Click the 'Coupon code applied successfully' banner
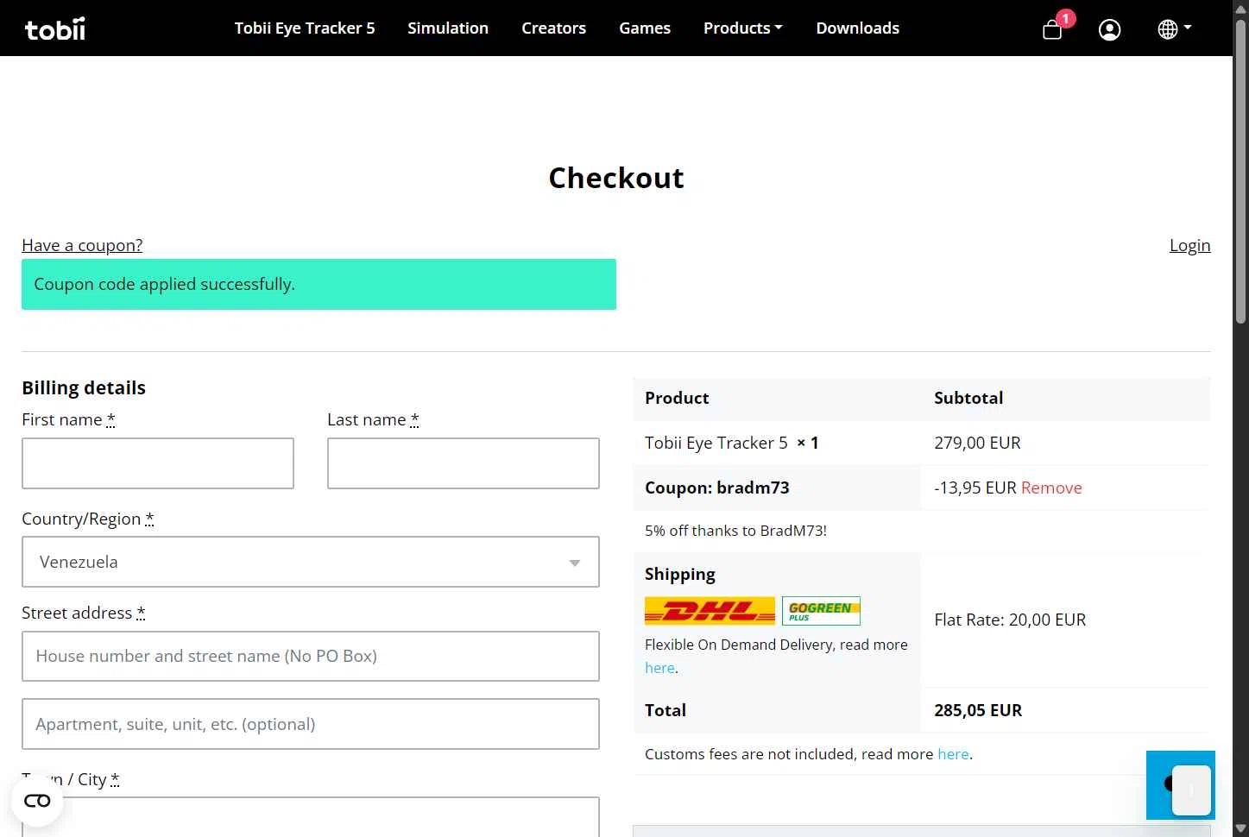The width and height of the screenshot is (1249, 837). 319,284
